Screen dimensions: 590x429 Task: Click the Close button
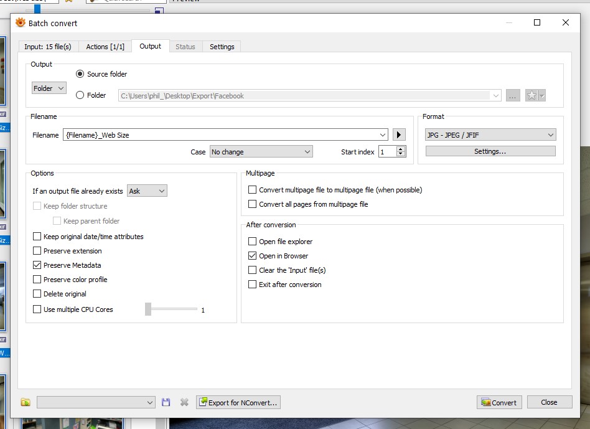[x=550, y=402]
